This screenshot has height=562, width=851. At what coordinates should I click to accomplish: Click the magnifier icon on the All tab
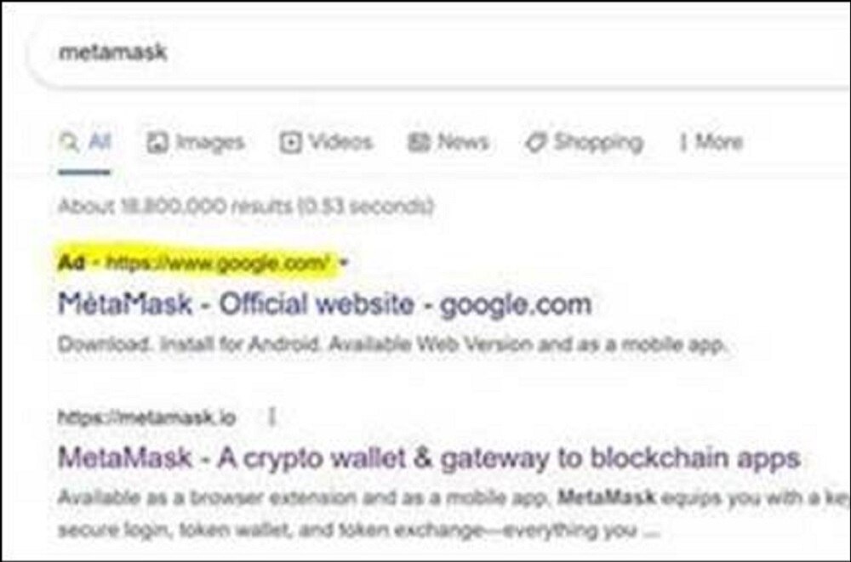[69, 142]
